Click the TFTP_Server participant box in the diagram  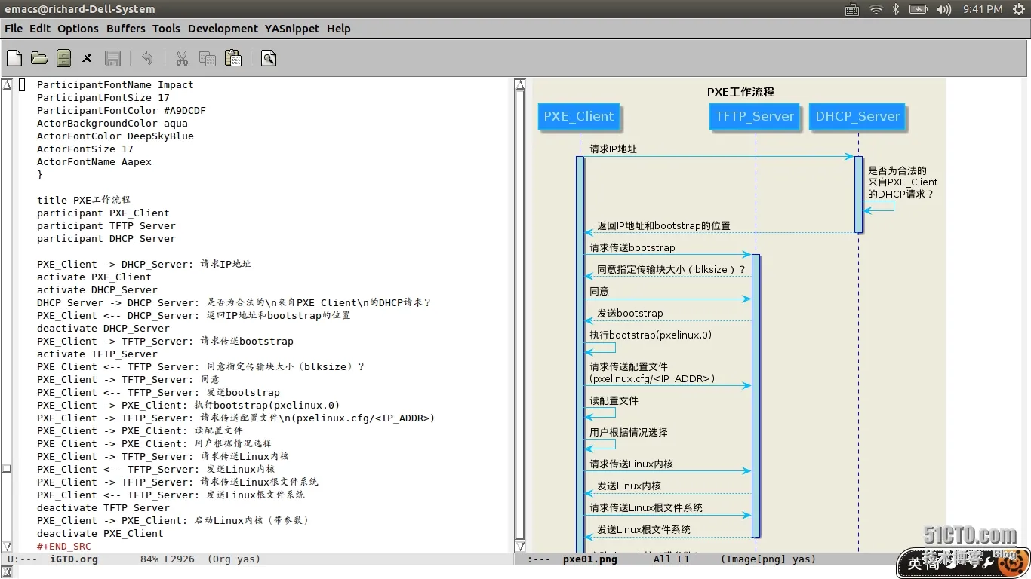(755, 117)
